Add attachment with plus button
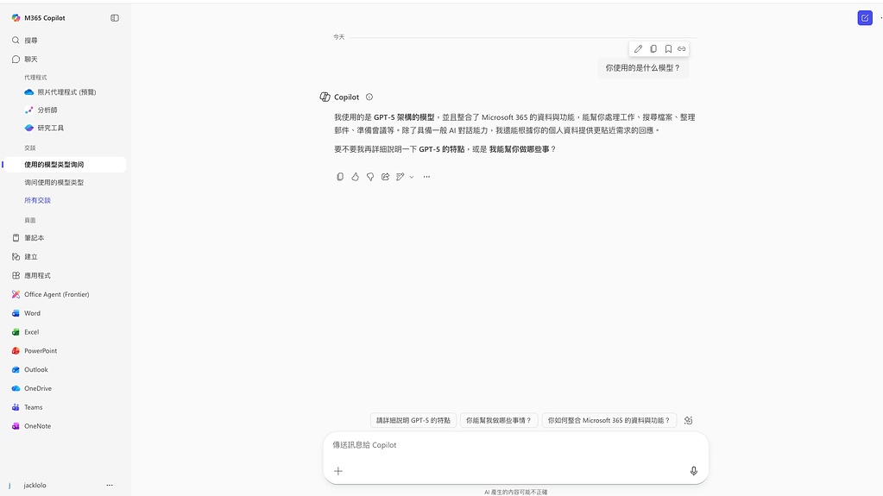This screenshot has width=883, height=496. pos(337,471)
